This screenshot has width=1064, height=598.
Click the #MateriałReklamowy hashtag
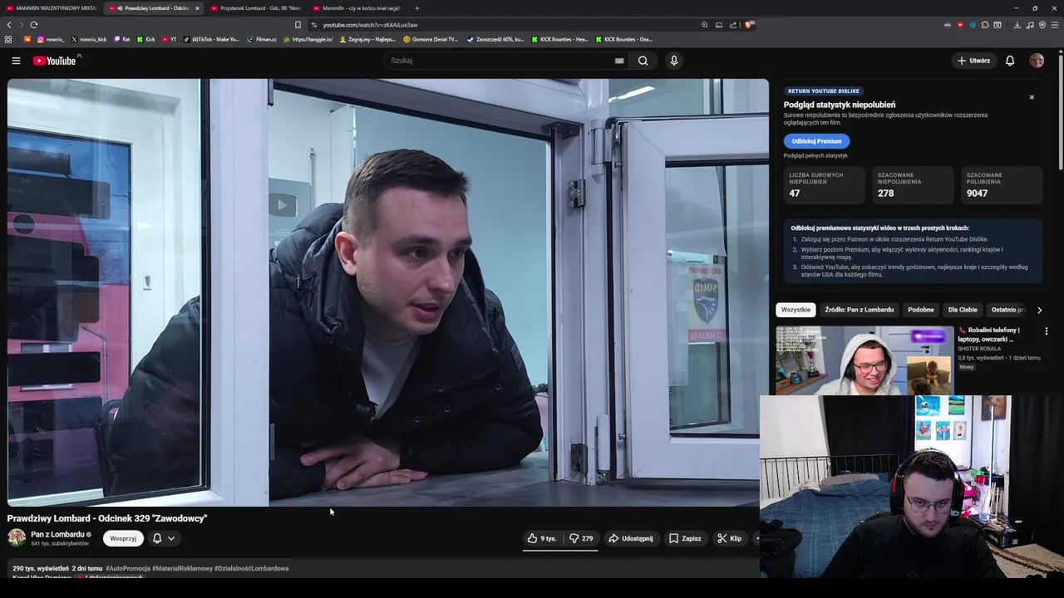[x=182, y=568]
